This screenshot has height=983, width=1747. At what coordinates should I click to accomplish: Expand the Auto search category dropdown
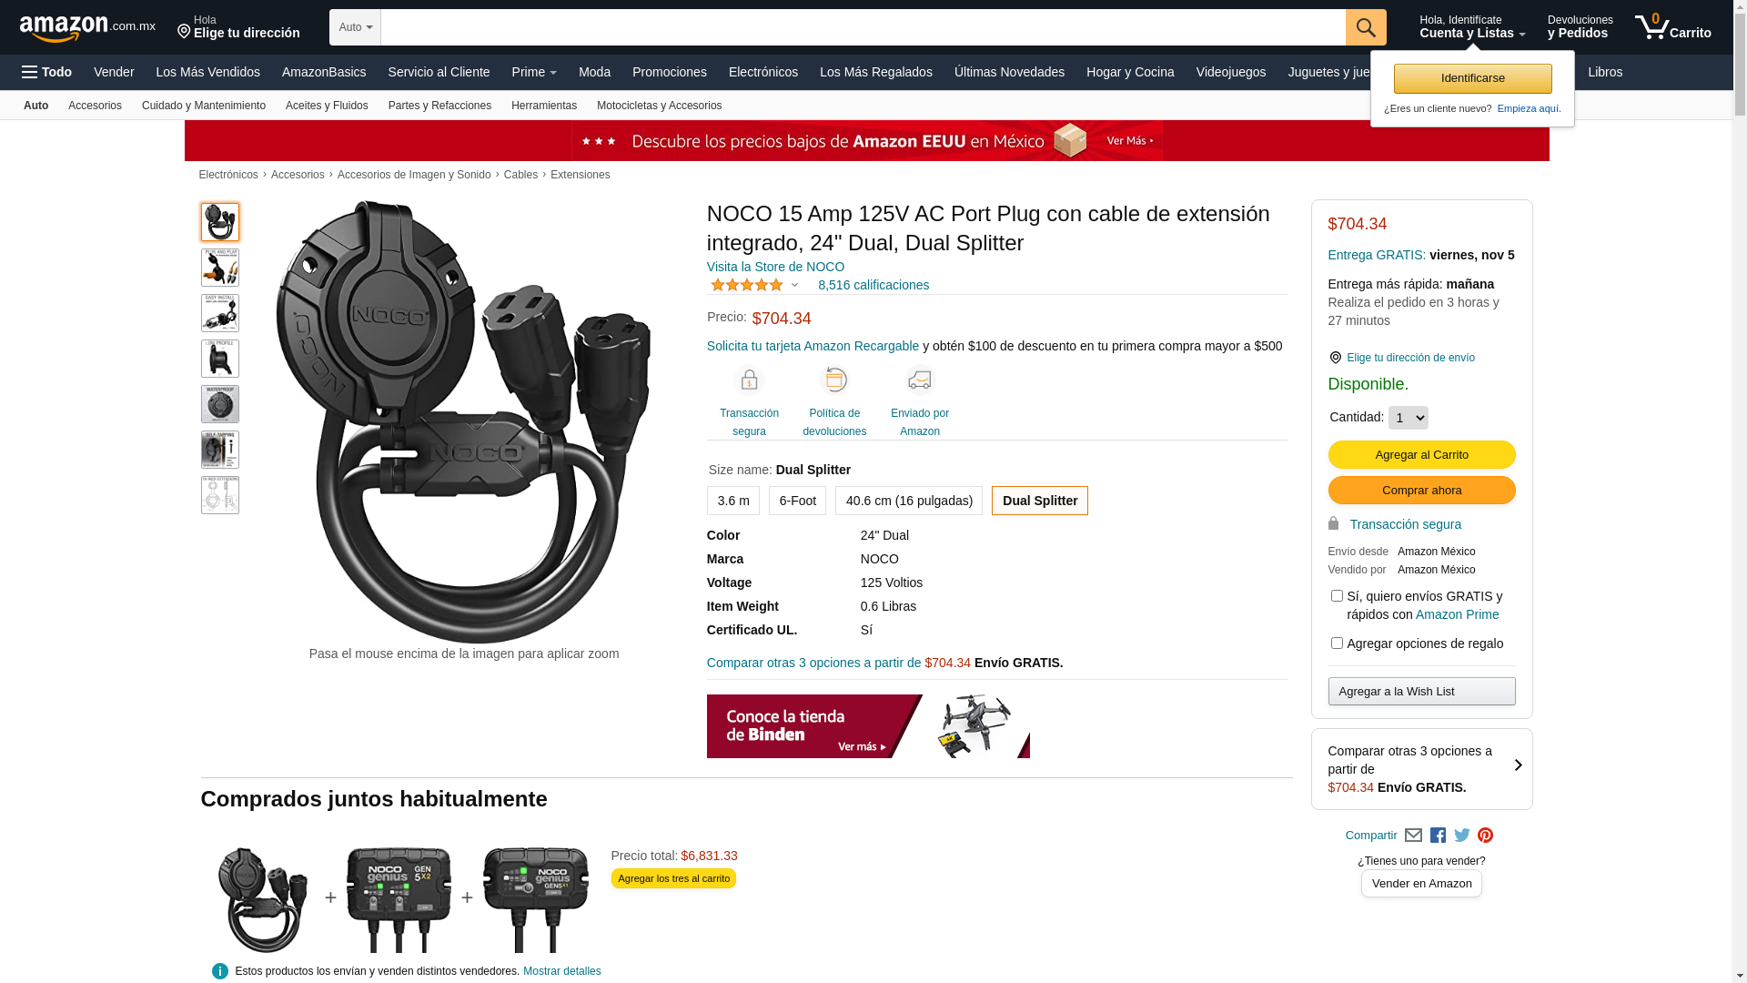(355, 27)
